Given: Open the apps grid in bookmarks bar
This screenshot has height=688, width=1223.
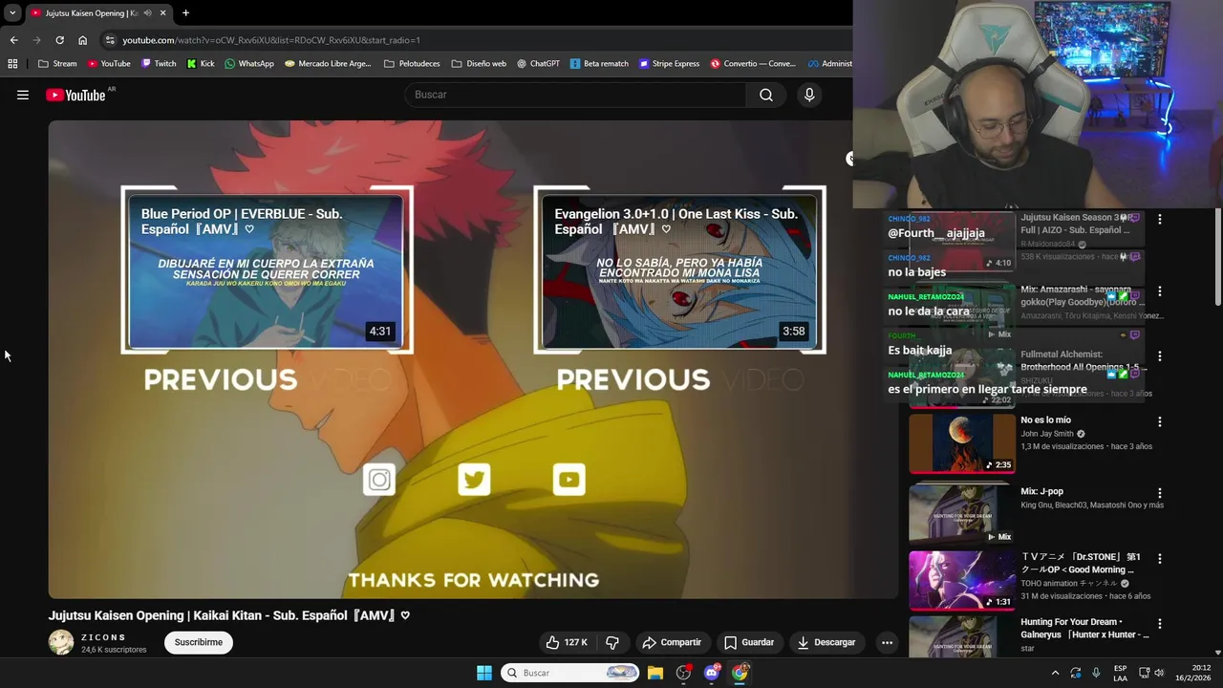Looking at the screenshot, I should 12,64.
